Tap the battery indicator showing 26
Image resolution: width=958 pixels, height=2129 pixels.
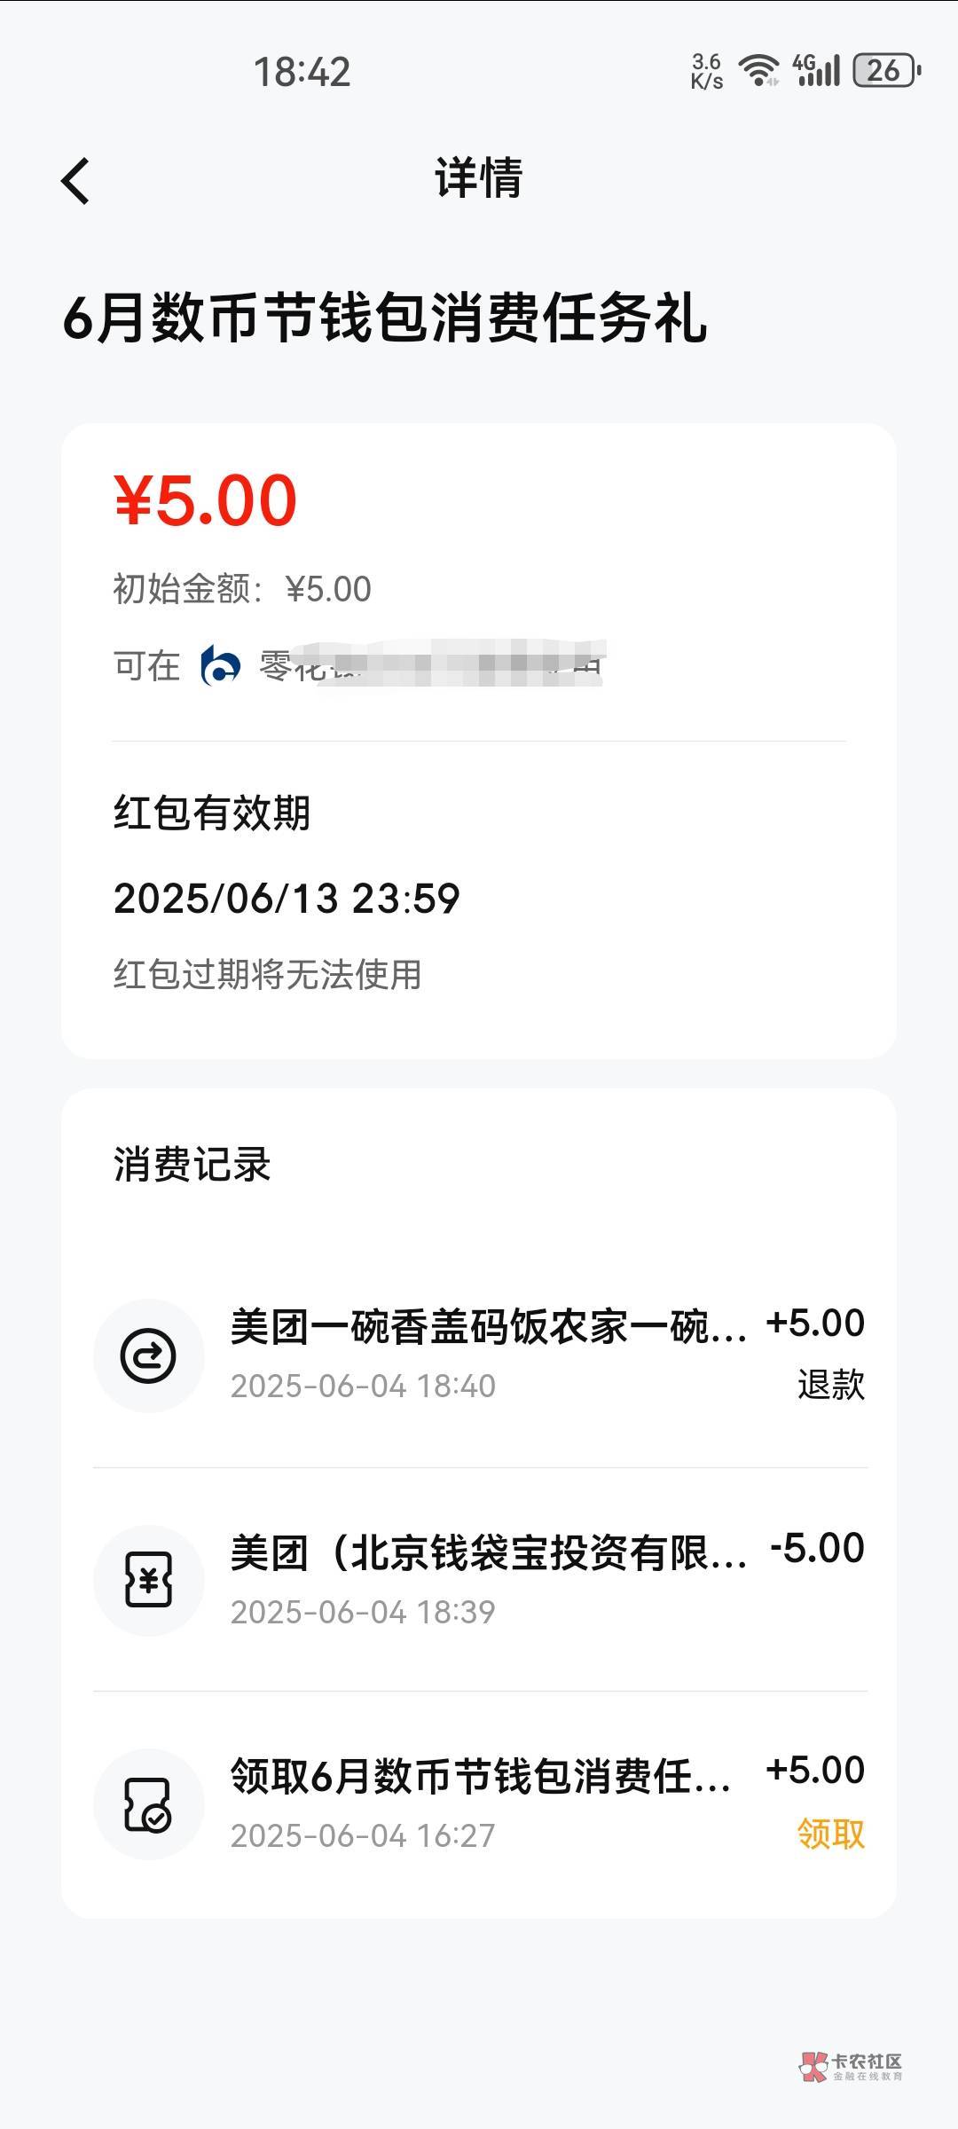886,71
